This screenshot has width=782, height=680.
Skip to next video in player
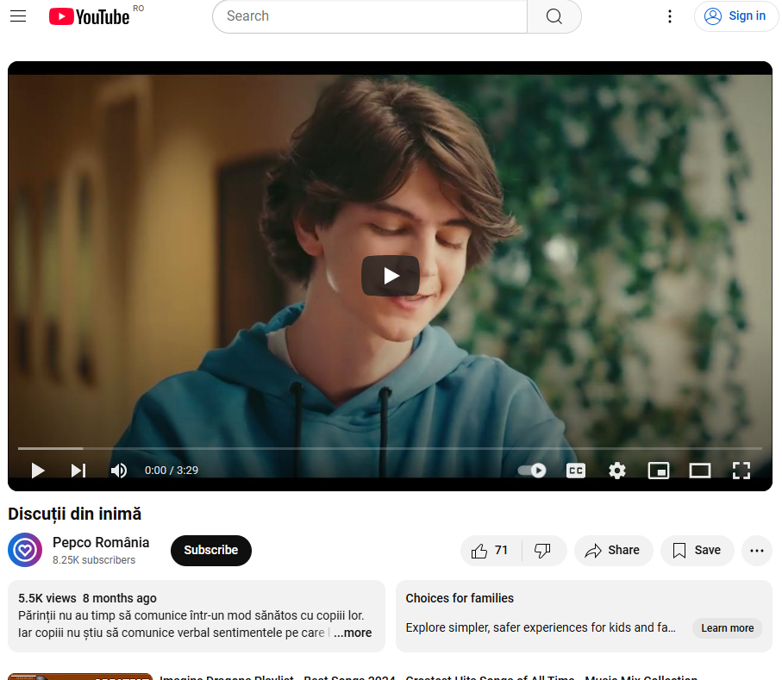[x=78, y=471]
